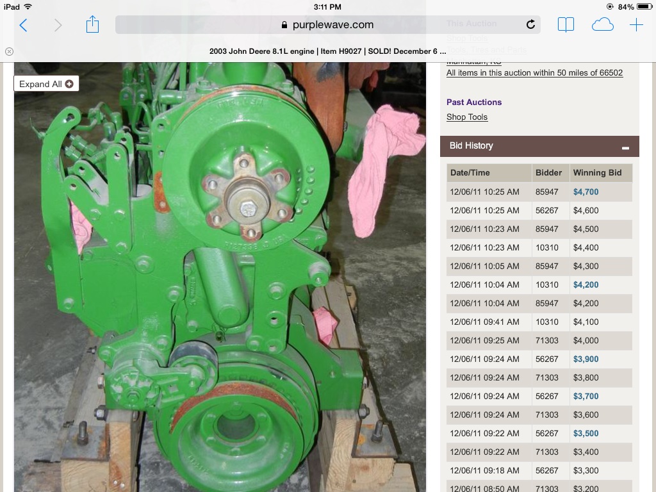Reload the purplewave.com page

point(530,24)
